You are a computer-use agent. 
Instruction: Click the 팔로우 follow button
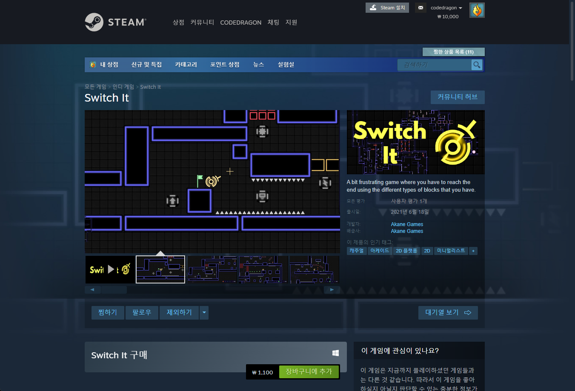142,313
